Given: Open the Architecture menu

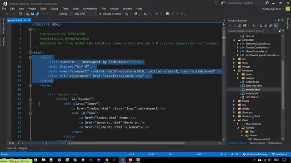Looking at the screenshot, I should [x=90, y=9].
